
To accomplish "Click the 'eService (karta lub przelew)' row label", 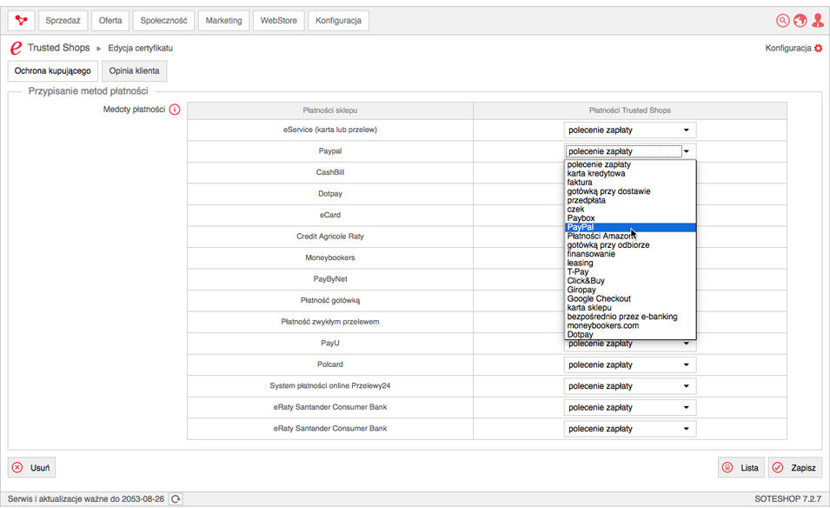I will tap(330, 130).
